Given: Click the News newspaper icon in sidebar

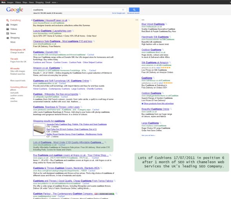Looking at the screenshot, I should point(7,33).
